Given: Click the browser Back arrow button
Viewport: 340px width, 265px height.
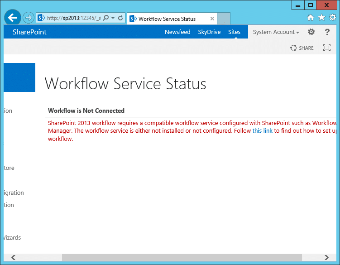Looking at the screenshot, I should point(13,18).
